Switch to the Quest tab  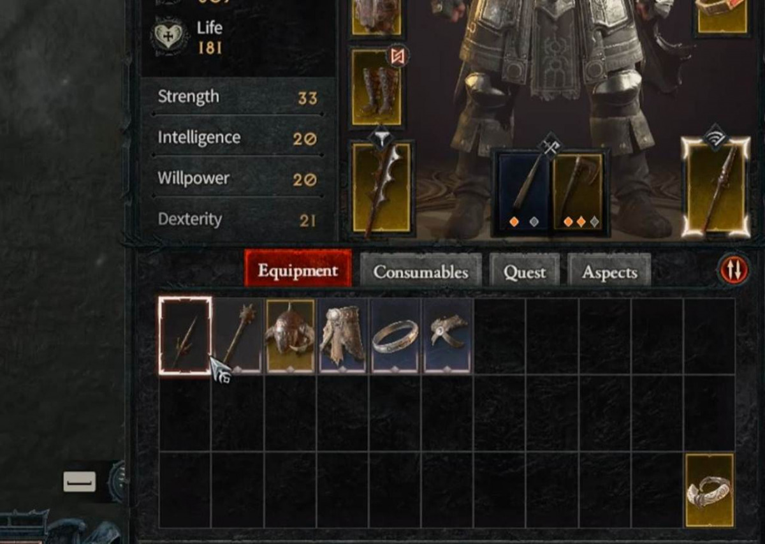tap(525, 272)
